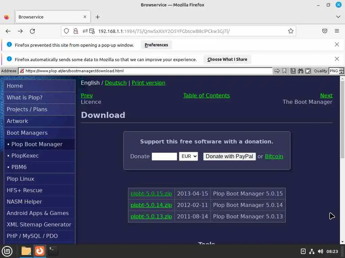Viewport: 345px width, 258px height.
Task: Click the Browservice Go arrow icon
Action: (277, 71)
